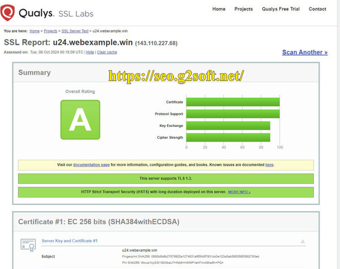This screenshot has height=269, width=340.
Task: Follow the Projects breadcrumb link
Action: (50, 31)
